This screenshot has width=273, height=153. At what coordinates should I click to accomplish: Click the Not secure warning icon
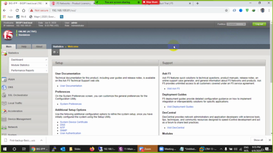point(32,10)
